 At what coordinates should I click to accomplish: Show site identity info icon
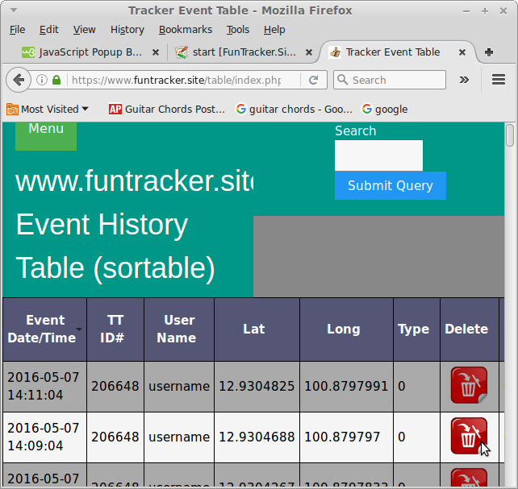pos(42,81)
